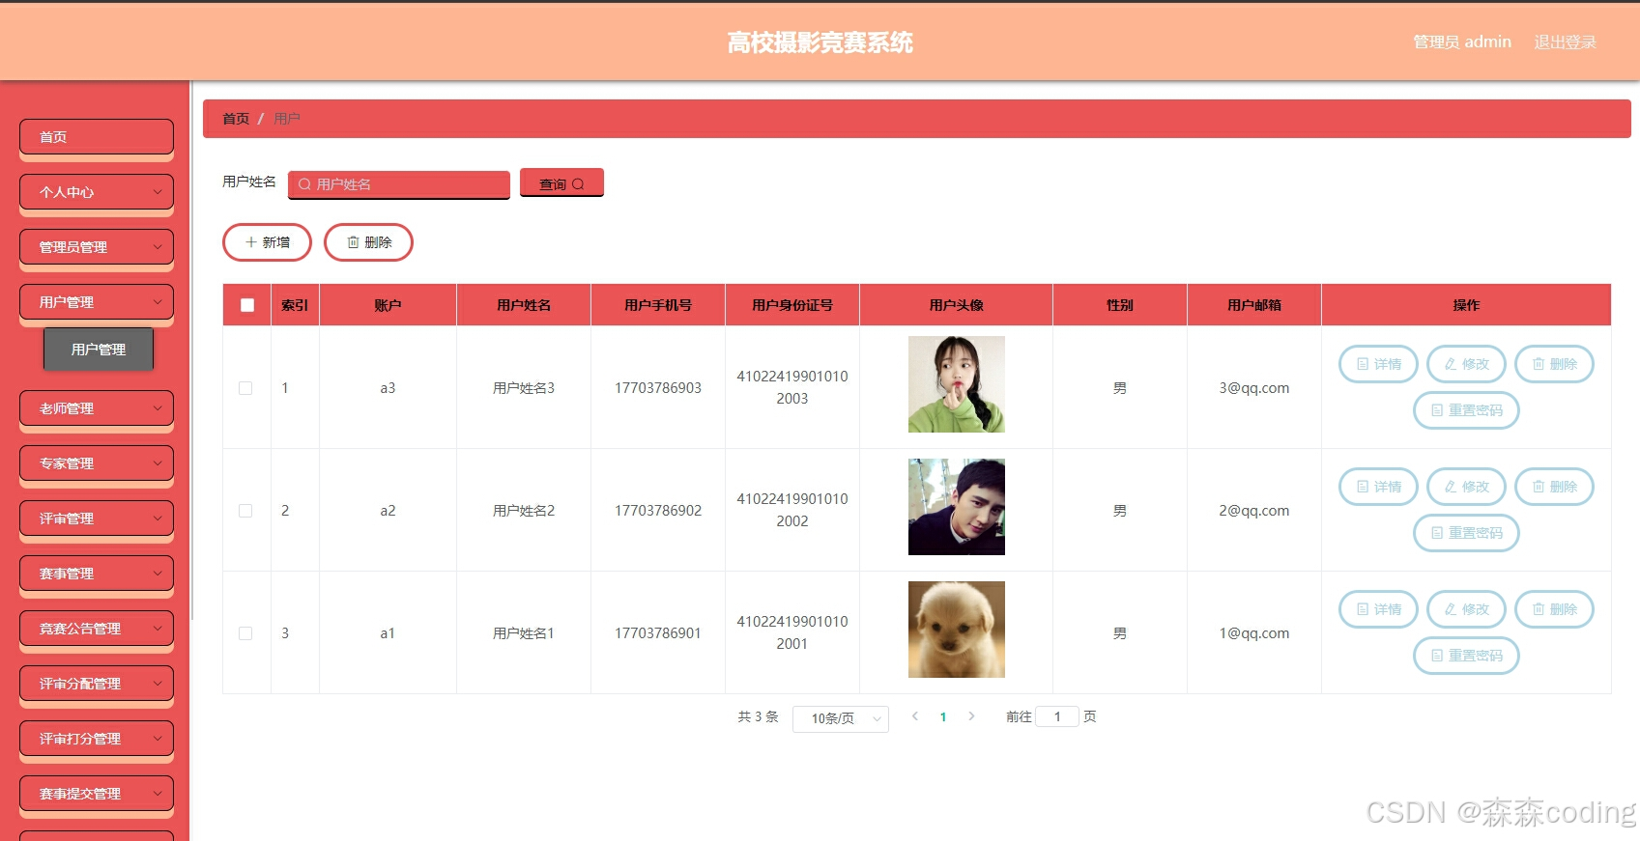Click the 管理员 admin label in header
Image resolution: width=1640 pixels, height=841 pixels.
pyautogui.click(x=1461, y=42)
